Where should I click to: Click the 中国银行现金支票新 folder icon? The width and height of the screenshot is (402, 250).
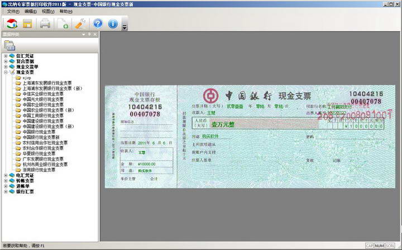18,137
